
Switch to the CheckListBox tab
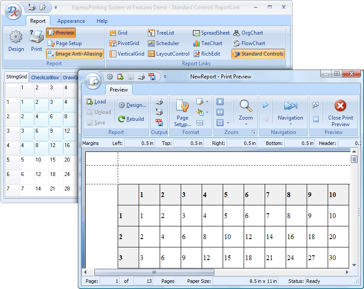[46, 77]
